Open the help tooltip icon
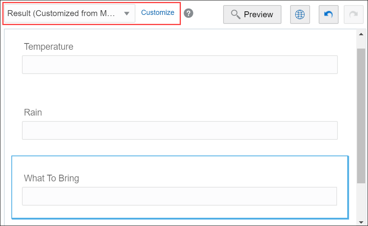This screenshot has width=368, height=226. pos(188,13)
